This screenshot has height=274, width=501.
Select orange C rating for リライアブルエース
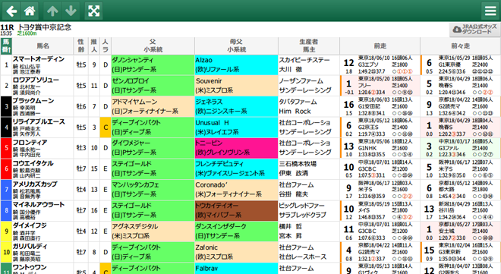pyautogui.click(x=106, y=127)
